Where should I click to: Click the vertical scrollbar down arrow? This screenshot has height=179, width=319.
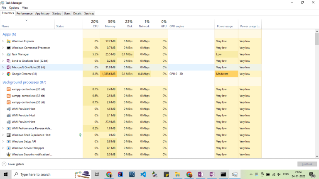pyautogui.click(x=317, y=156)
